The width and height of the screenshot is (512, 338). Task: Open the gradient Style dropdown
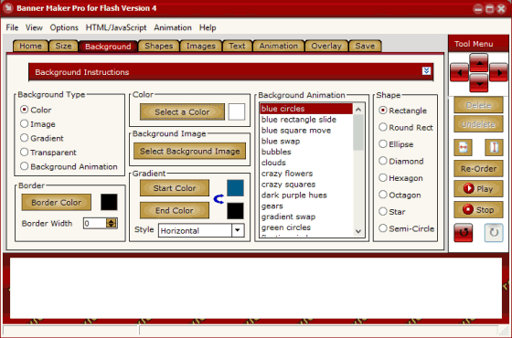point(238,230)
